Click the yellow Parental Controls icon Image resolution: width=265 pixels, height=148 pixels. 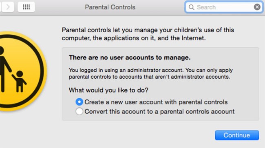tap(23, 71)
